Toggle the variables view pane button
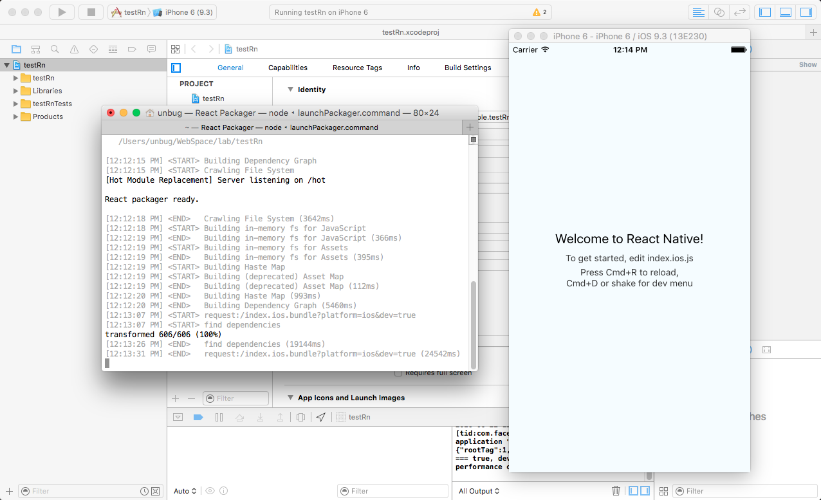This screenshot has height=500, width=821. [634, 491]
